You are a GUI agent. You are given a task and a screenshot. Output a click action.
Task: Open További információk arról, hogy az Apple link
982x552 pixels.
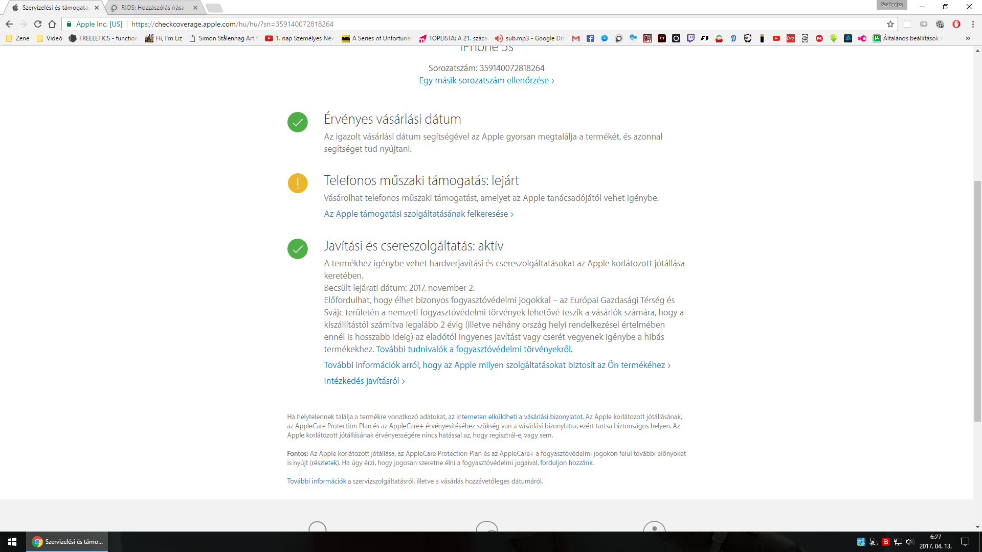click(497, 365)
